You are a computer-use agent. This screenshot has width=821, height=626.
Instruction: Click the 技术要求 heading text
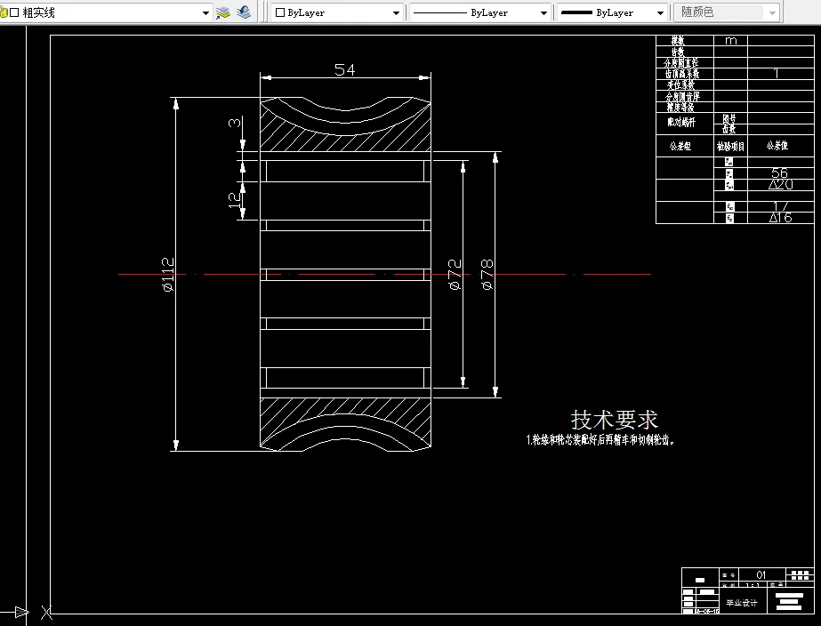(x=614, y=420)
